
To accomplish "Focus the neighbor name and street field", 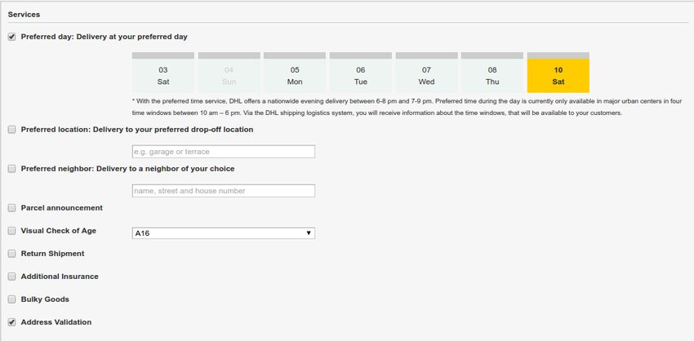I will click(224, 191).
